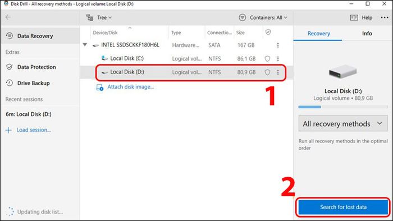Screen dimensions: 393x221
Task: Open the Help book icon
Action: [354, 17]
